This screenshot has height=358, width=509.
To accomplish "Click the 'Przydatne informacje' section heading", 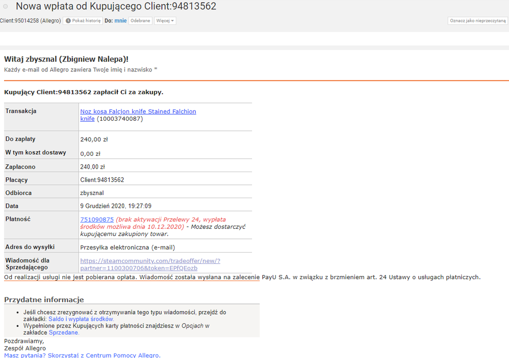I will click(x=44, y=299).
